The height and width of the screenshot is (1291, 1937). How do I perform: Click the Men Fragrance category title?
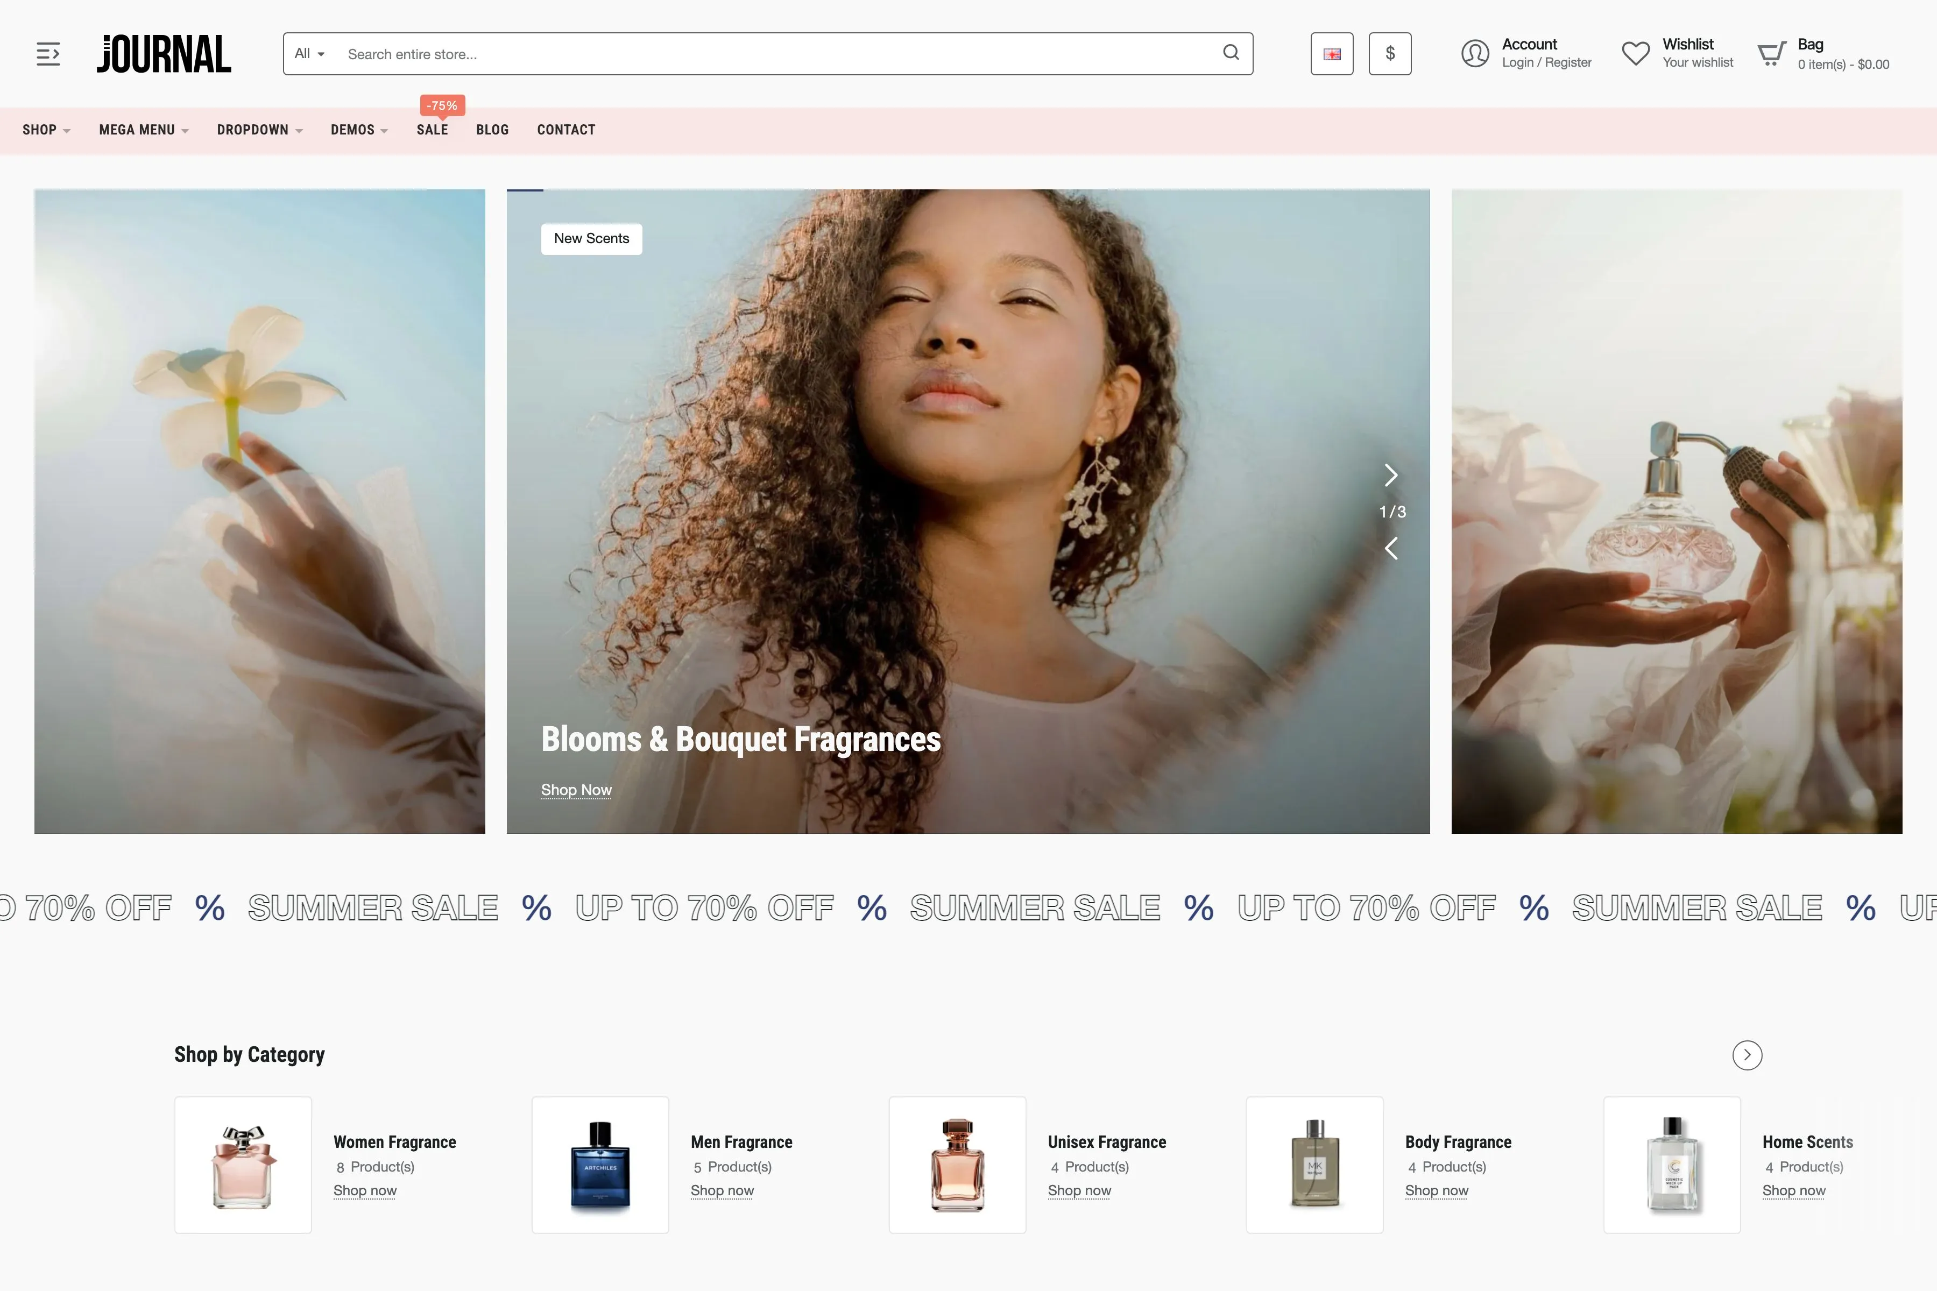[x=741, y=1142]
